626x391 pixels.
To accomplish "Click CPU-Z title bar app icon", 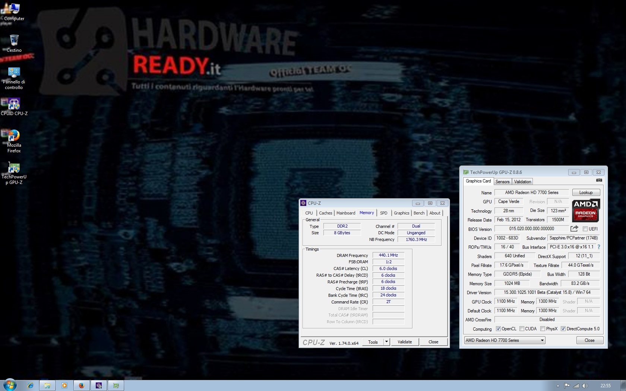I will (x=303, y=203).
